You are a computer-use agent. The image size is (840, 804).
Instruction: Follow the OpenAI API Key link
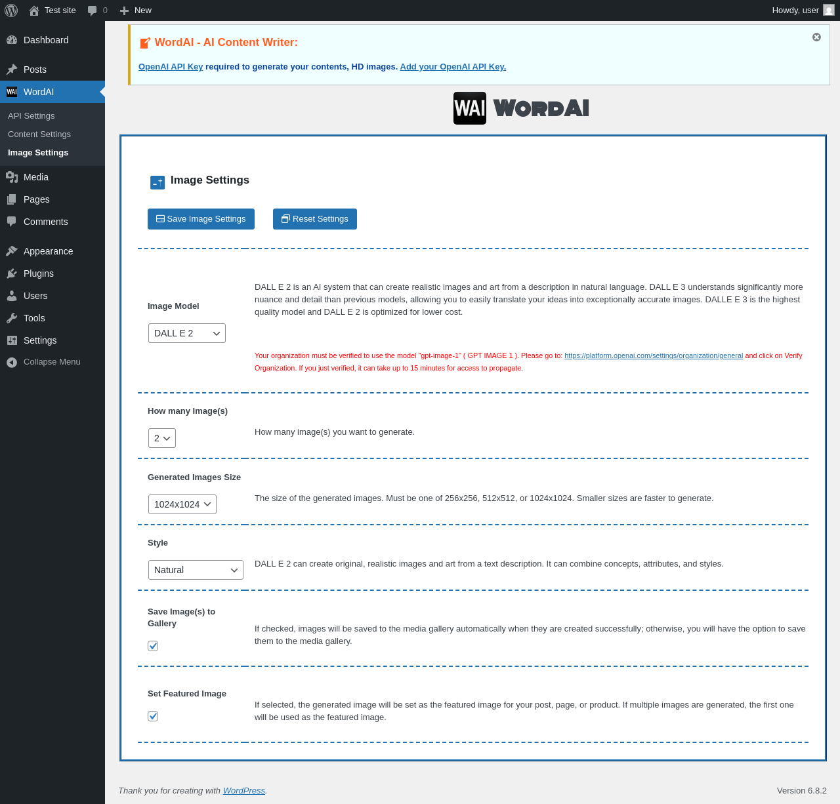pos(171,67)
